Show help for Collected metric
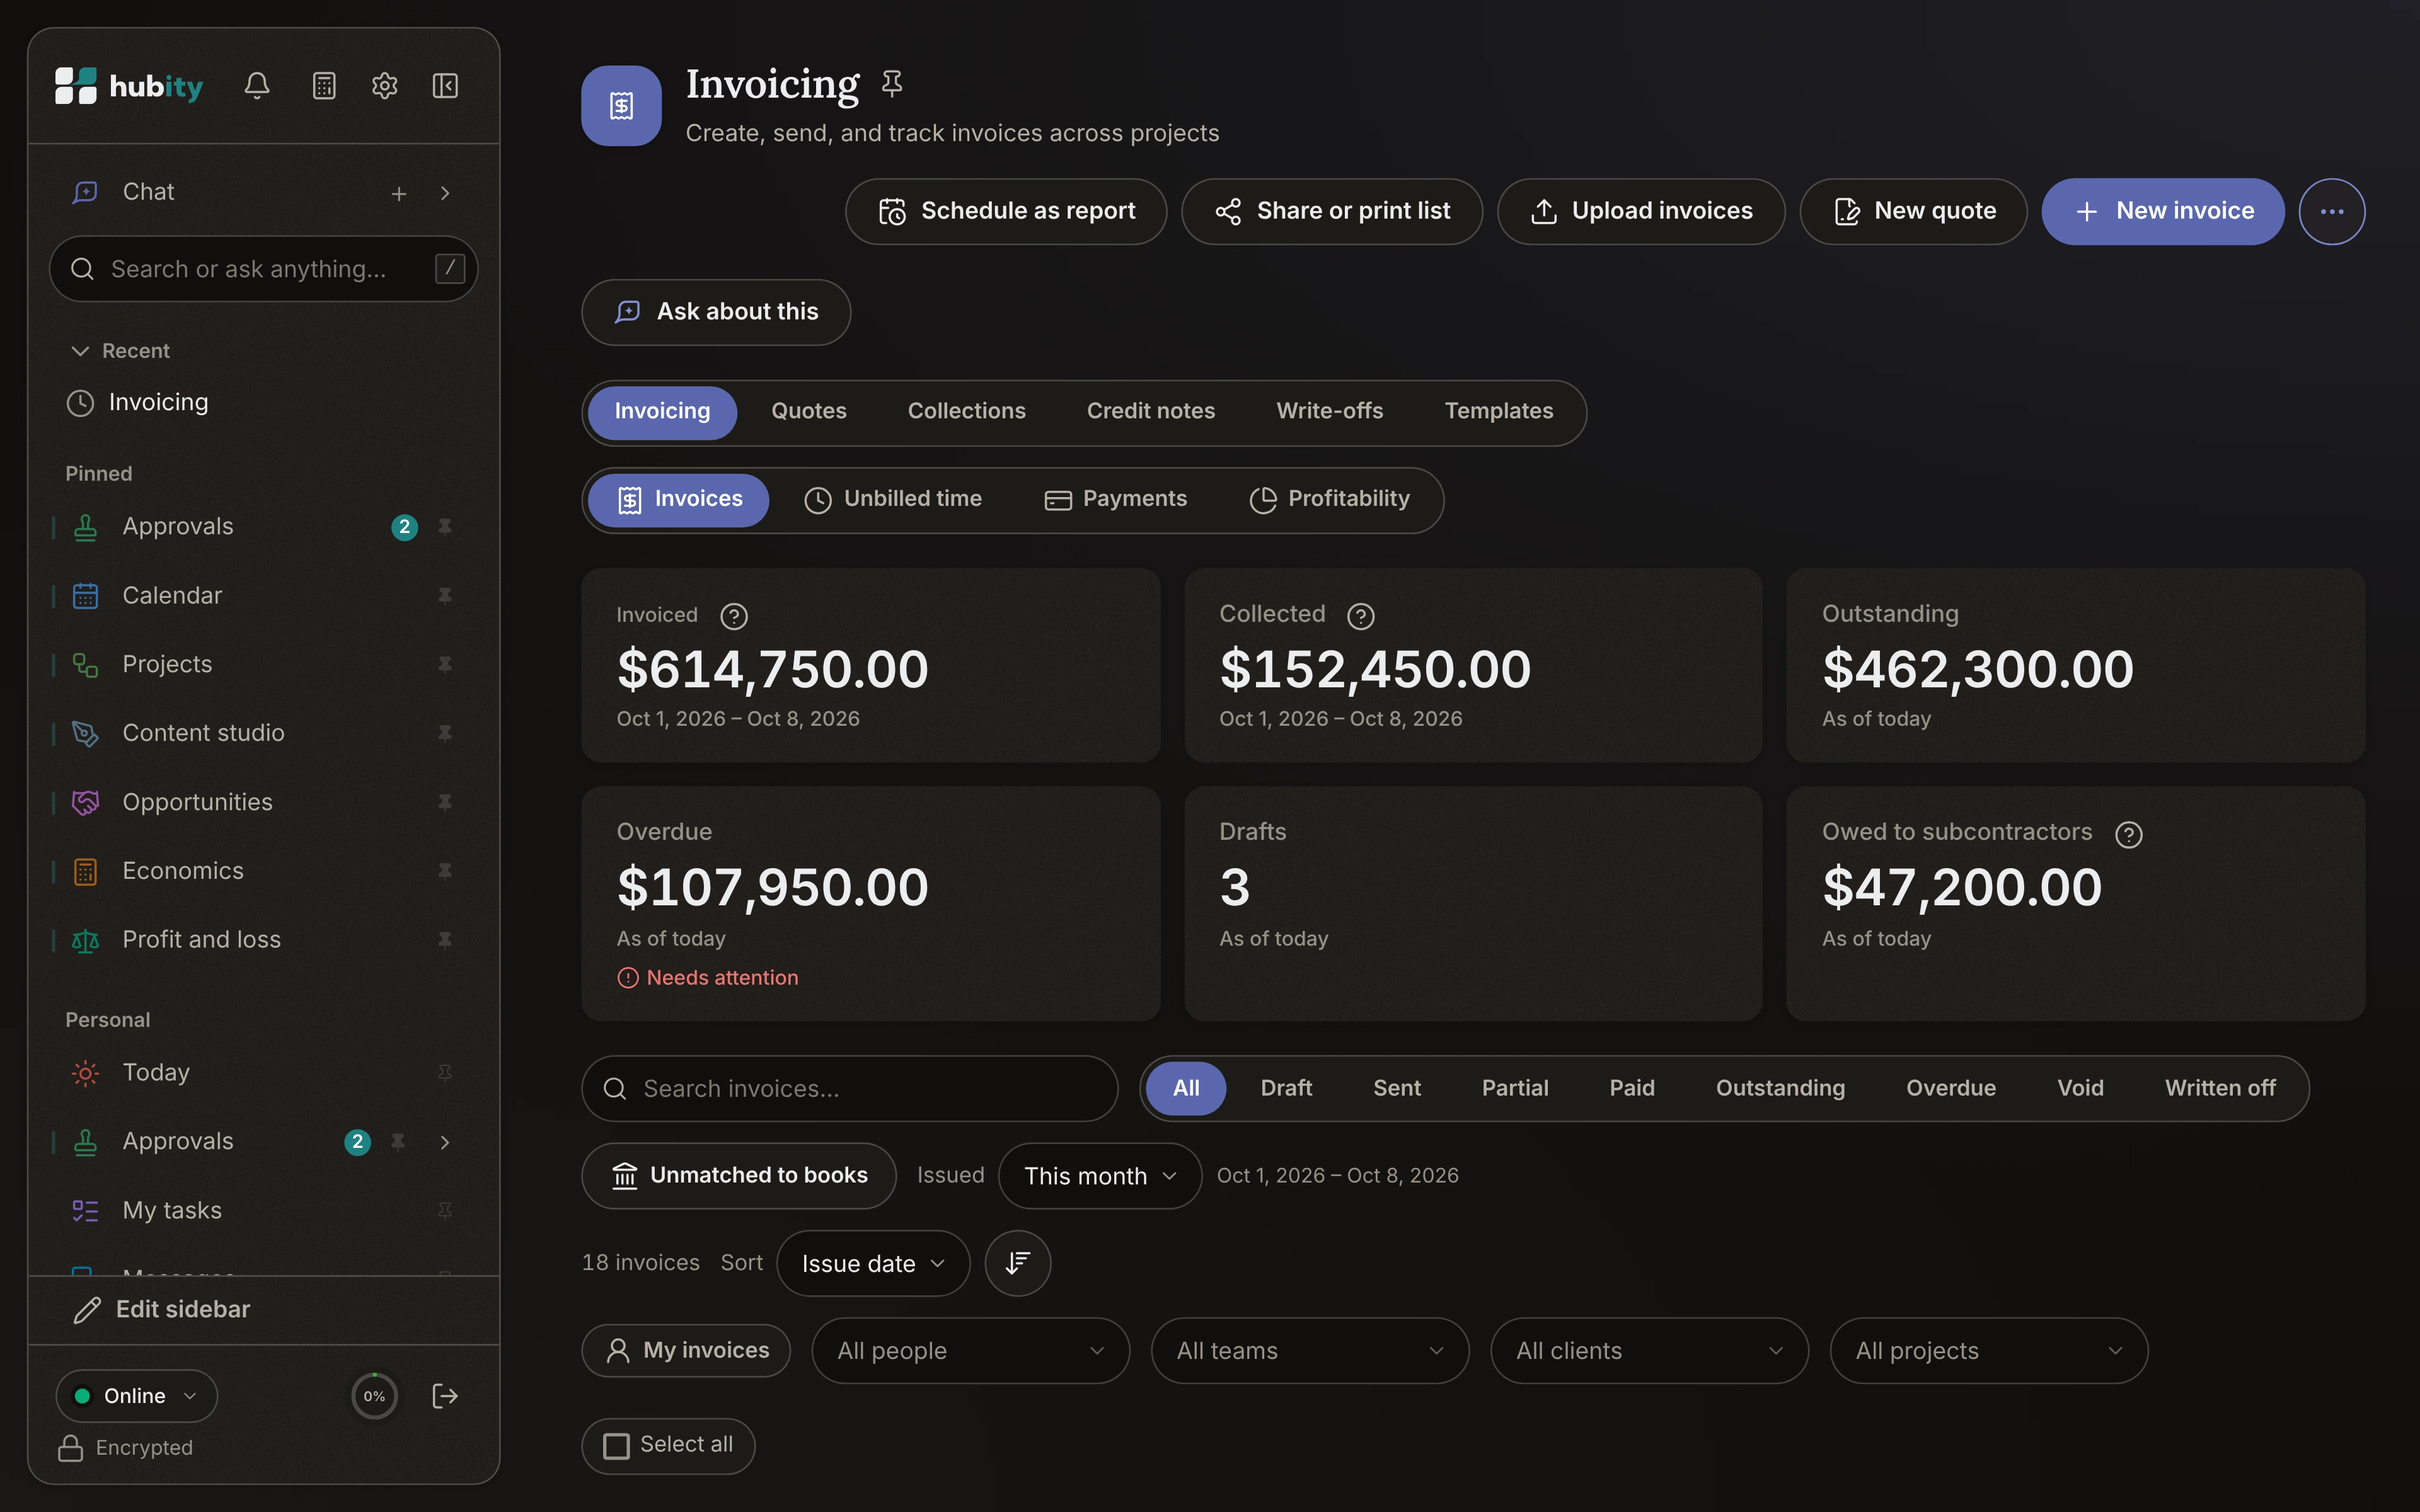 tap(1360, 616)
